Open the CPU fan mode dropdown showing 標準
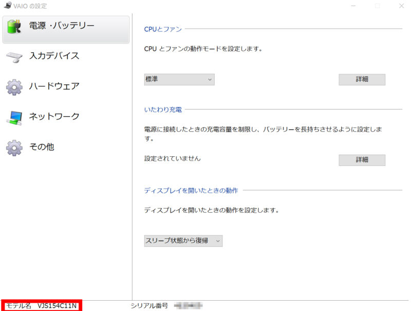The width and height of the screenshot is (411, 311). (x=179, y=79)
